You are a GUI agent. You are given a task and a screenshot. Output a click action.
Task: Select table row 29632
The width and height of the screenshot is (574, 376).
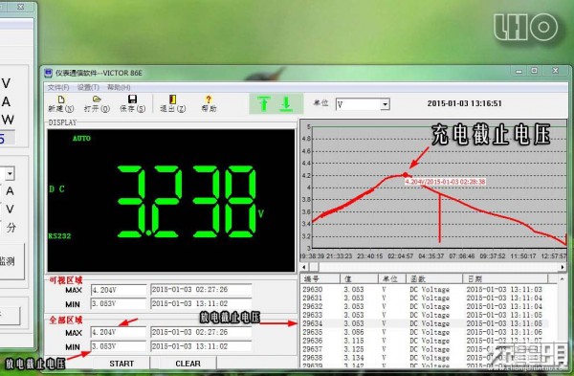point(425,306)
